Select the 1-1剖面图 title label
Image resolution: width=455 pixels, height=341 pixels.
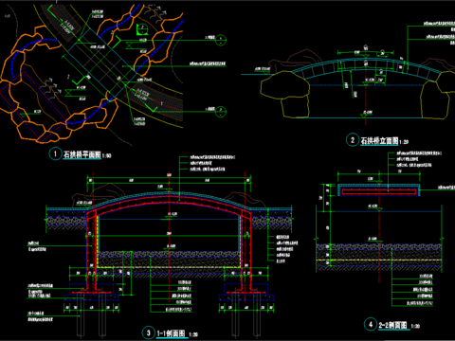coord(171,333)
